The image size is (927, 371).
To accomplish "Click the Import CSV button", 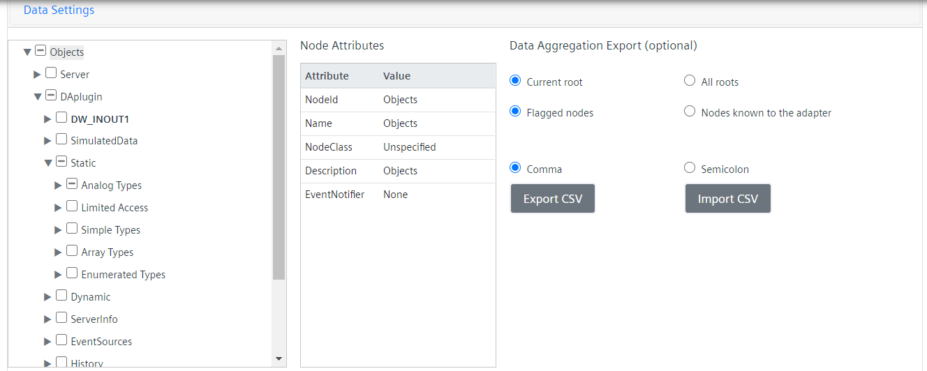I will [727, 199].
